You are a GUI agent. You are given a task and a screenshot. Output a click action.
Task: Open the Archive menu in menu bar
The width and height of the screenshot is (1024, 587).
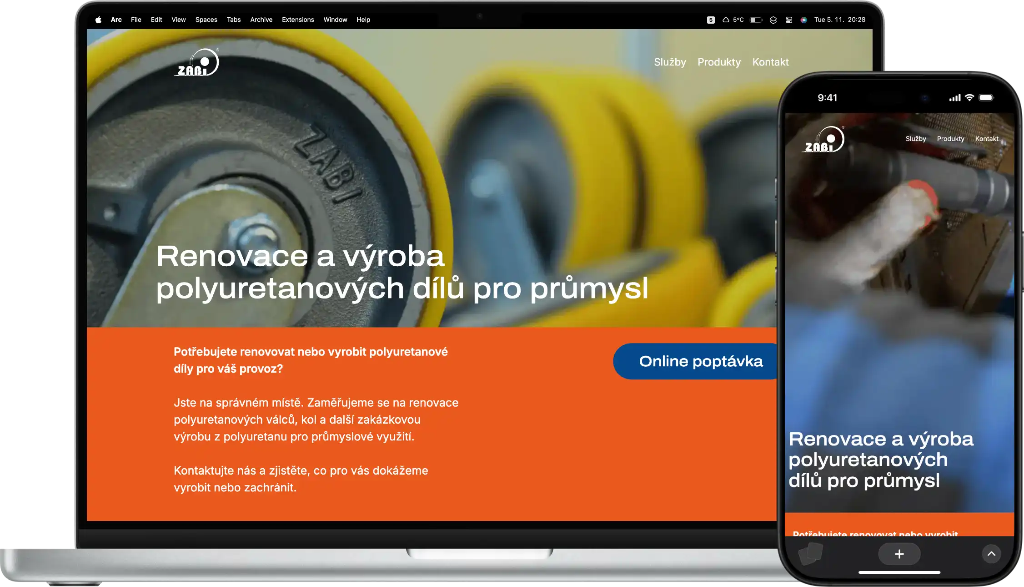pyautogui.click(x=261, y=20)
